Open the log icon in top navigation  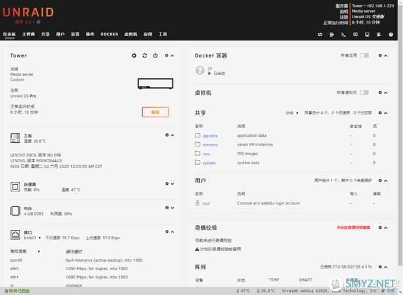tap(379, 34)
